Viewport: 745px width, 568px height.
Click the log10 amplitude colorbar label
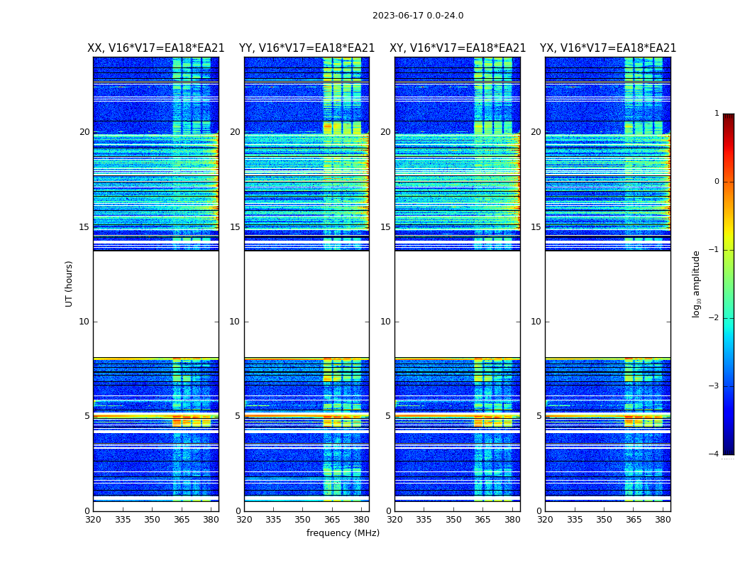[x=697, y=283]
